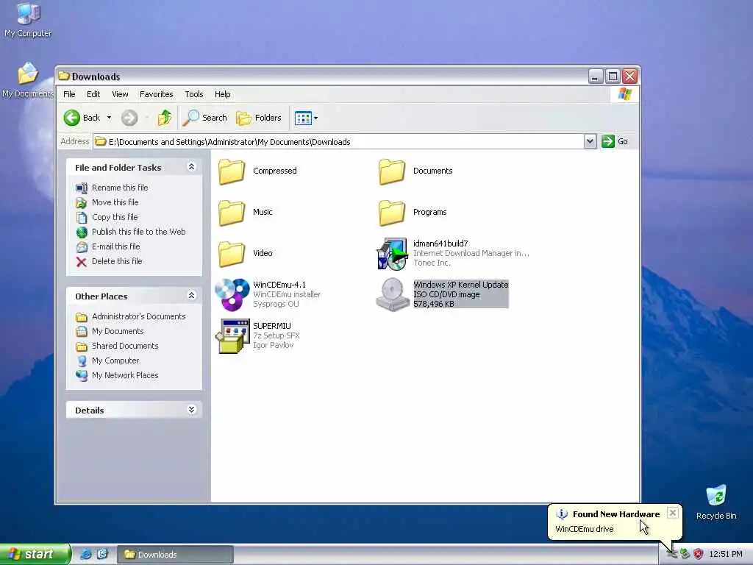Click Move this file

(x=115, y=202)
